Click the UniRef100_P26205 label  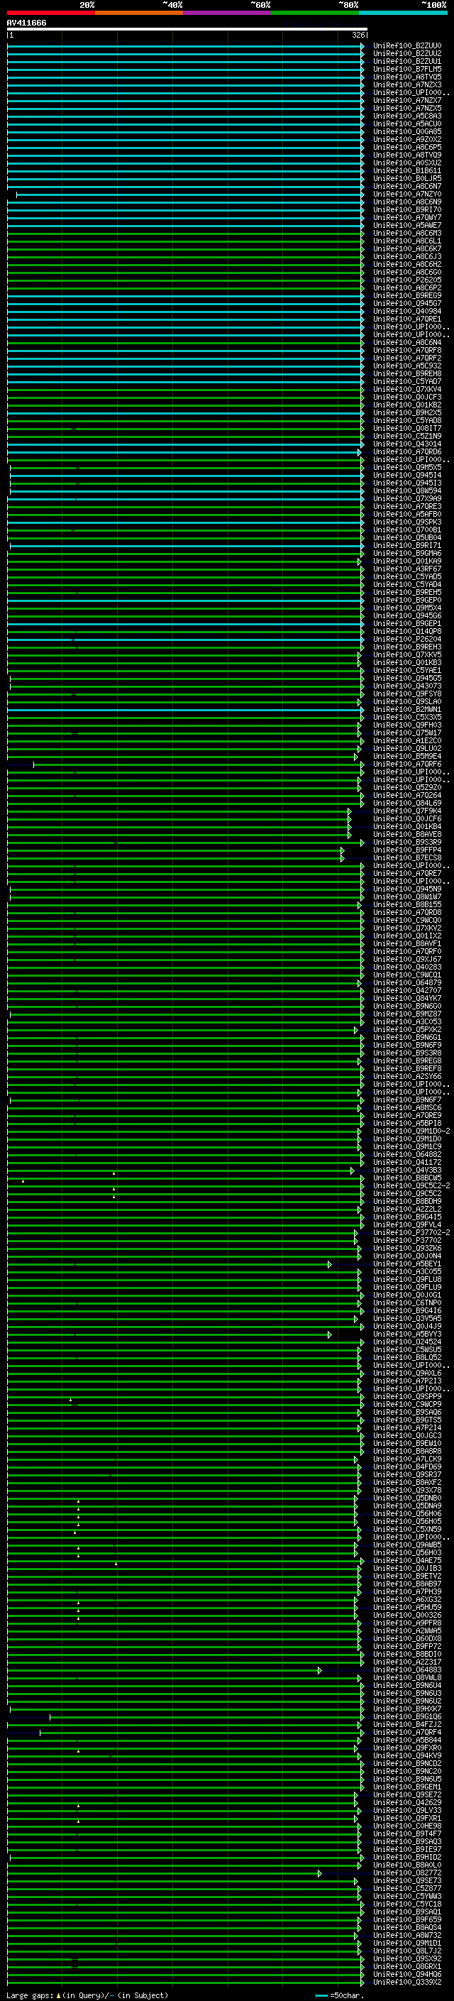[407, 280]
